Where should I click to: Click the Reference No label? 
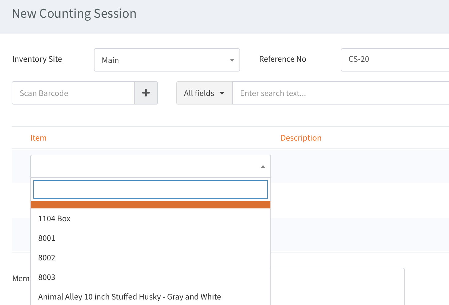tap(282, 59)
